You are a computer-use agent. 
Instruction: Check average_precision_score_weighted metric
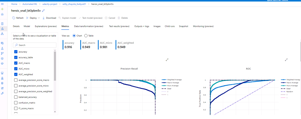pos(16,91)
